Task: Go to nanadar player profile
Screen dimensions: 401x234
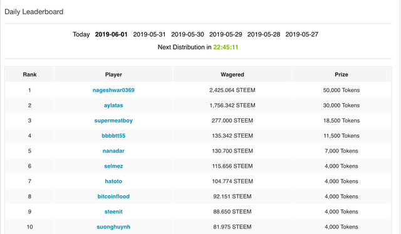Action: (113, 151)
